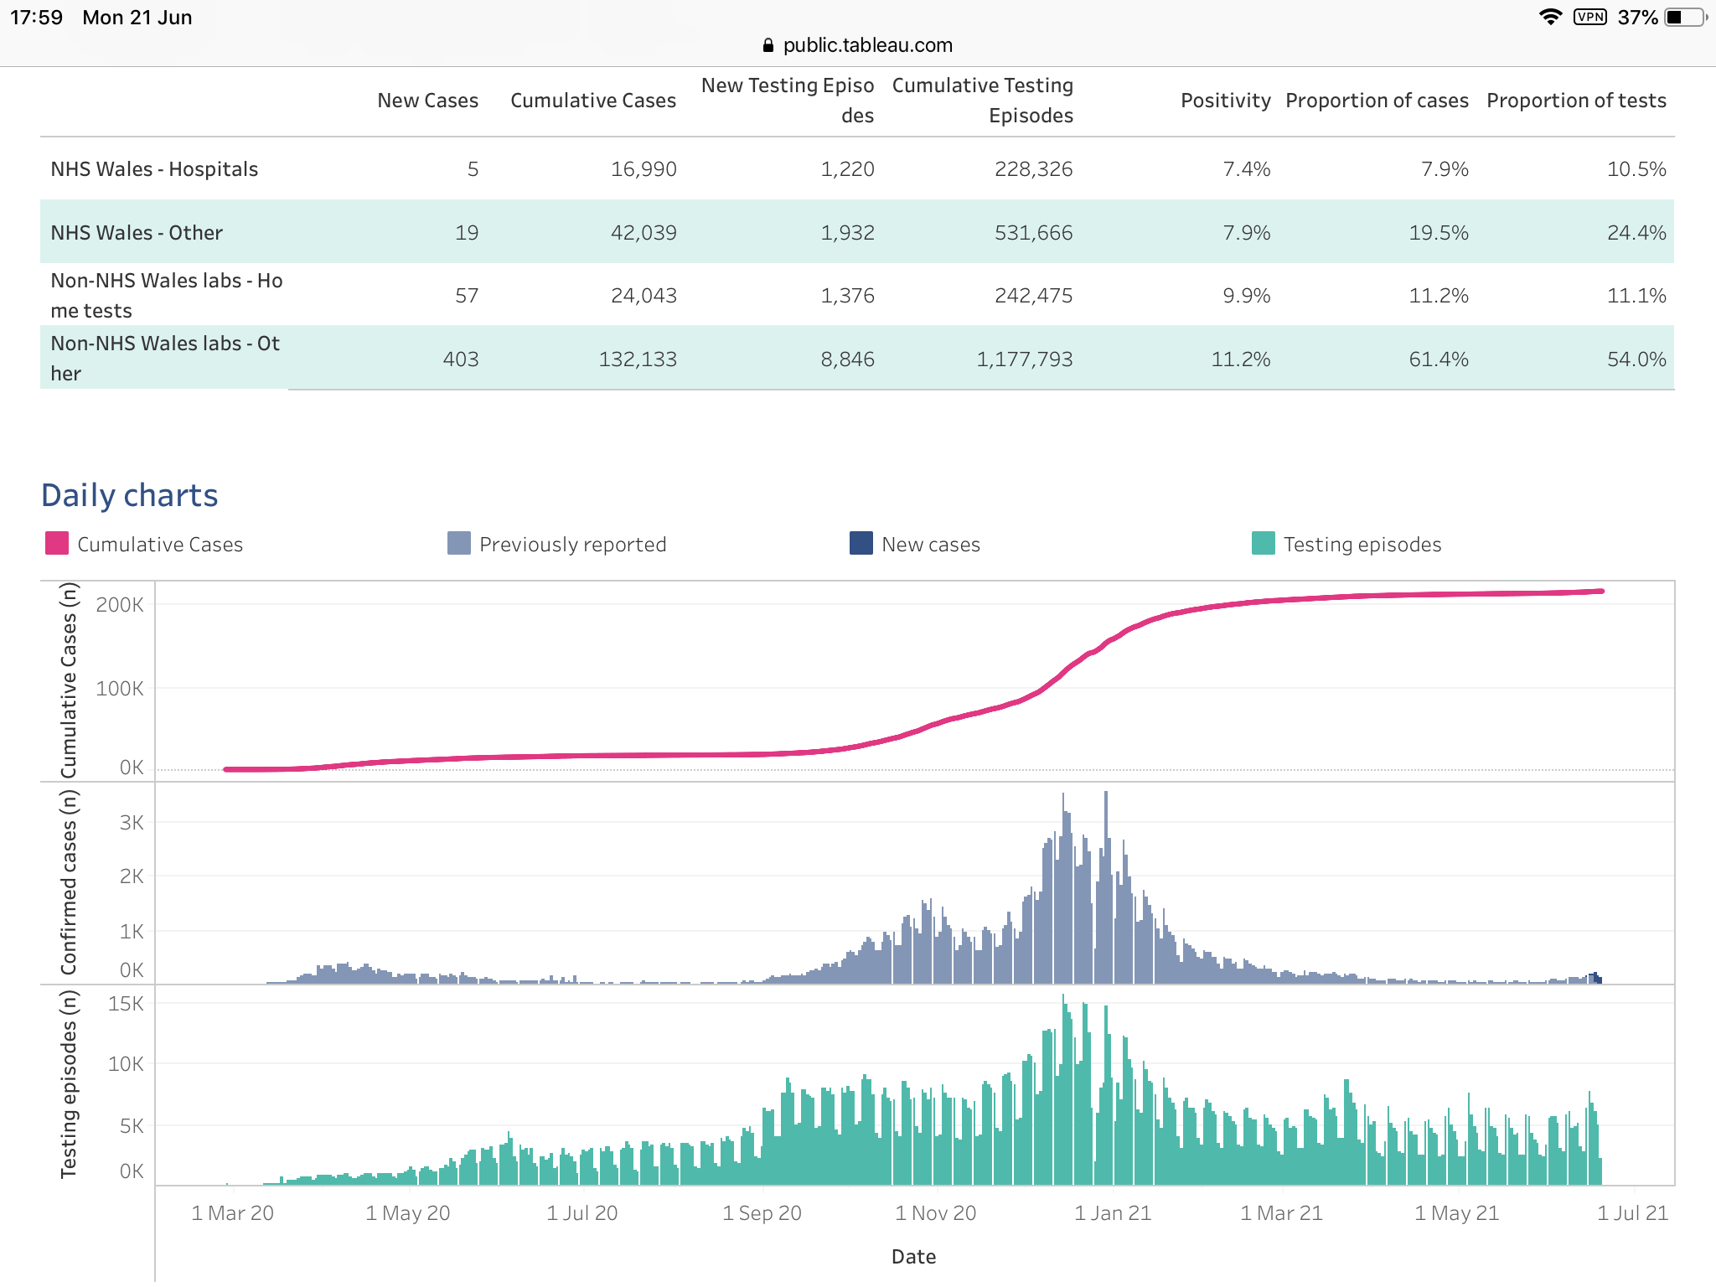Click the dark blue New cases legend swatch
The height and width of the screenshot is (1287, 1716).
coord(861,544)
